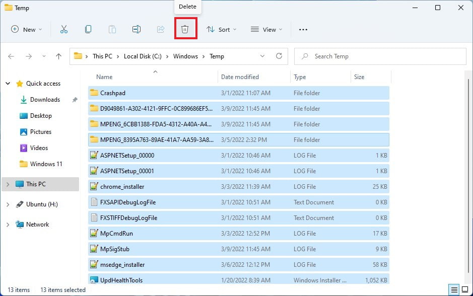The image size is (473, 296).
Task: Open the Sort dropdown menu
Action: (222, 30)
